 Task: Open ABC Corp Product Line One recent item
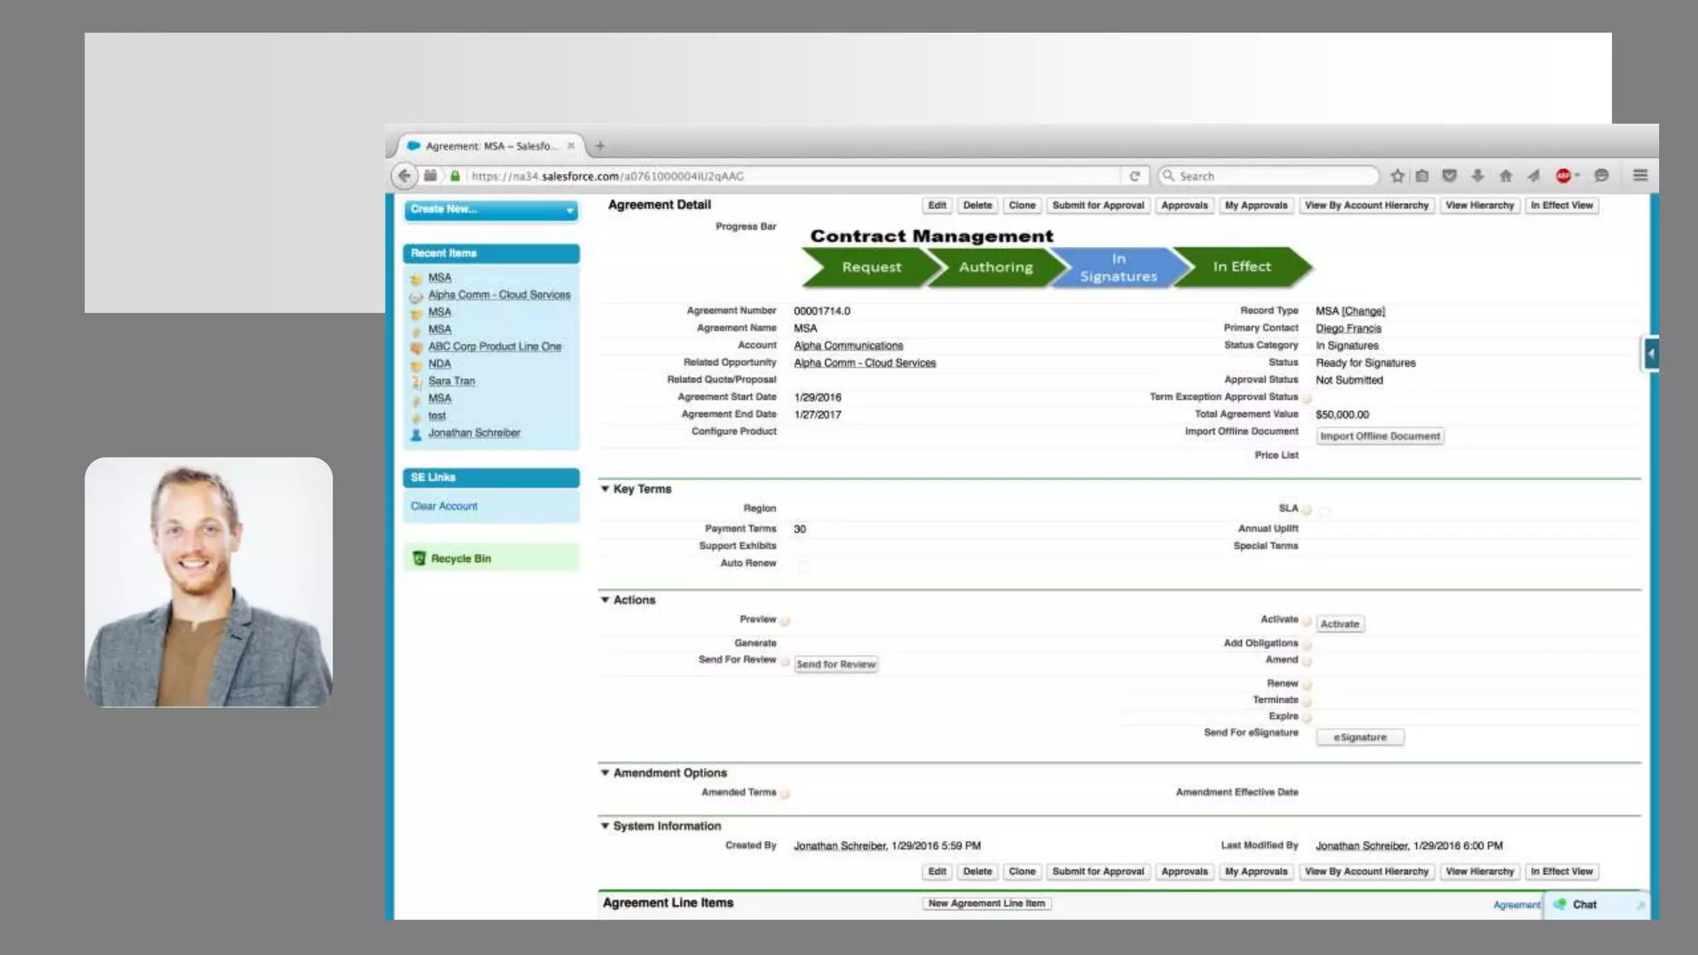tap(494, 347)
